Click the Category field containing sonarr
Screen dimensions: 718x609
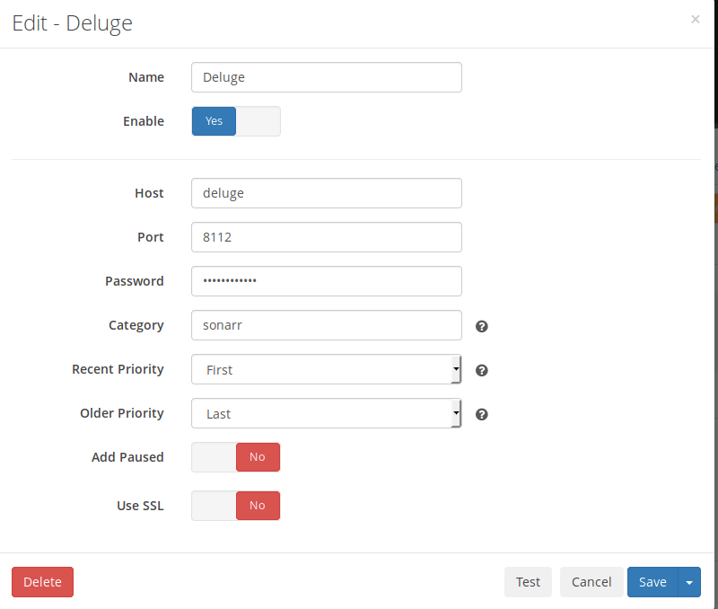click(x=326, y=325)
